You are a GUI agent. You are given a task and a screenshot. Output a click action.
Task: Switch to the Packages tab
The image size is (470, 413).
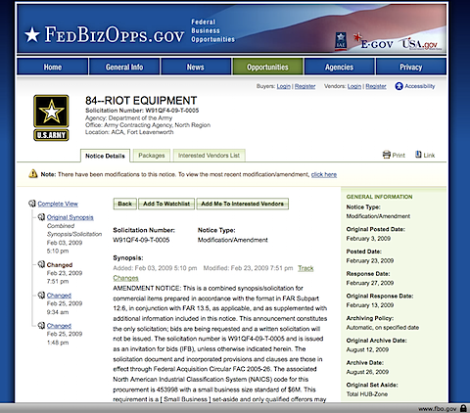tap(152, 156)
